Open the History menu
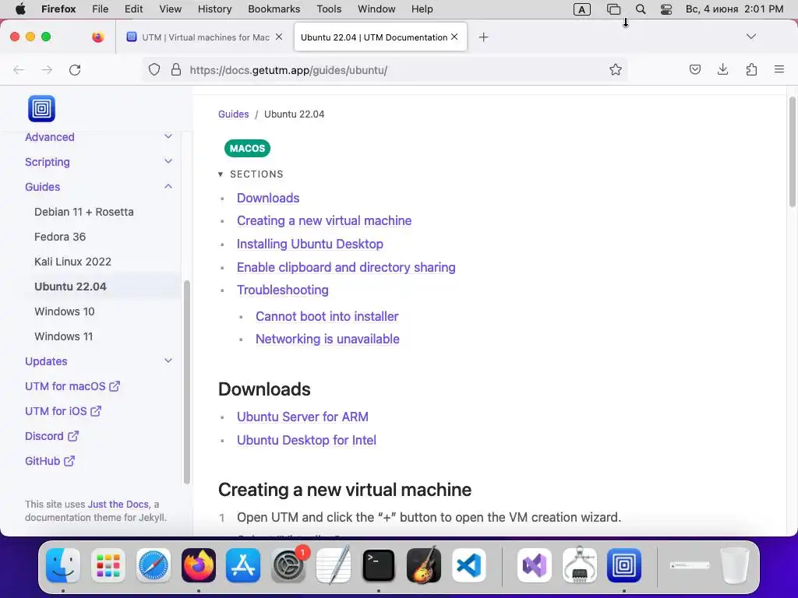 pyautogui.click(x=214, y=9)
